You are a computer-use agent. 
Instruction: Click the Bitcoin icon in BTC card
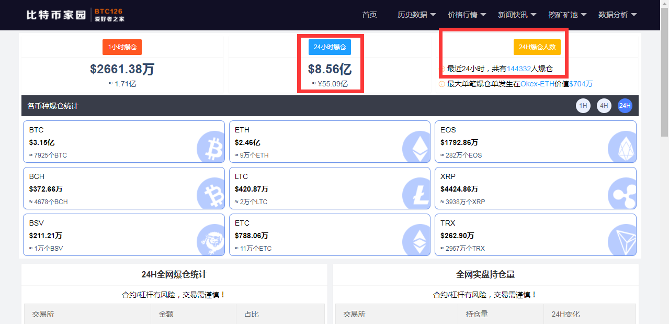(210, 147)
